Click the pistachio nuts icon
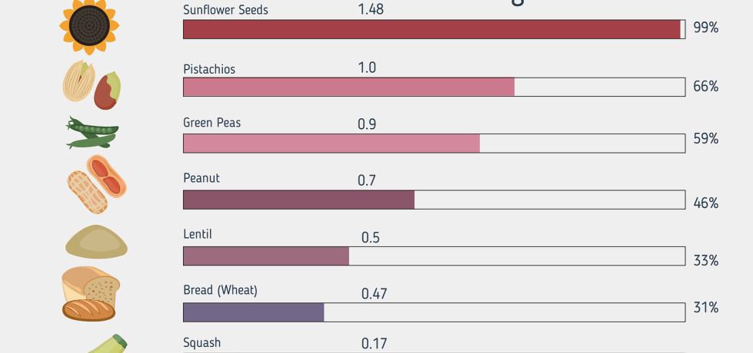The width and height of the screenshot is (753, 353). coord(92,84)
